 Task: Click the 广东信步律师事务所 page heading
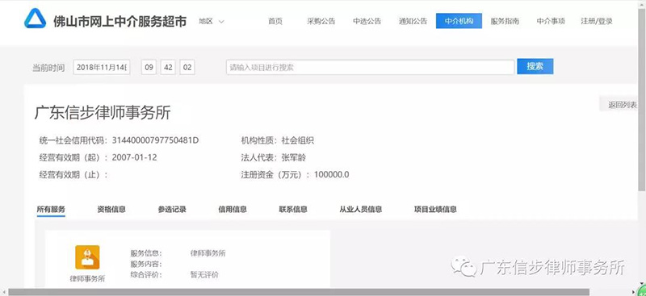103,112
